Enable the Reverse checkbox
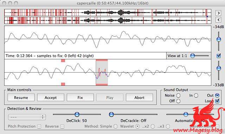225x134 pixels. point(62,126)
